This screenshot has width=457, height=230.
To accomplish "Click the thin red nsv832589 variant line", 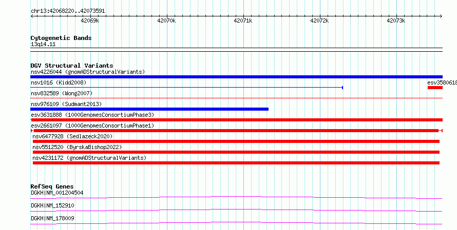I will coord(236,98).
